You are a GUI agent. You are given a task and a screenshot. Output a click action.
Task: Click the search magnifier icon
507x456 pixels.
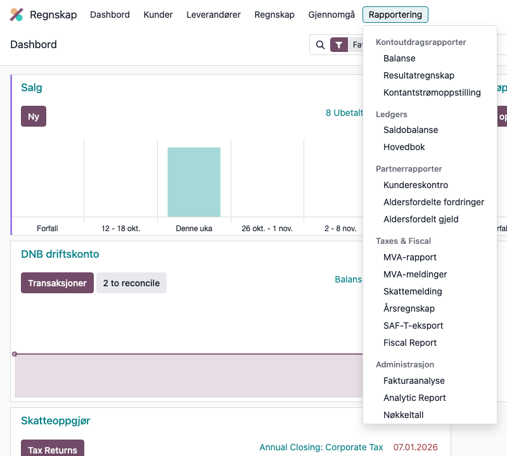[x=320, y=45]
